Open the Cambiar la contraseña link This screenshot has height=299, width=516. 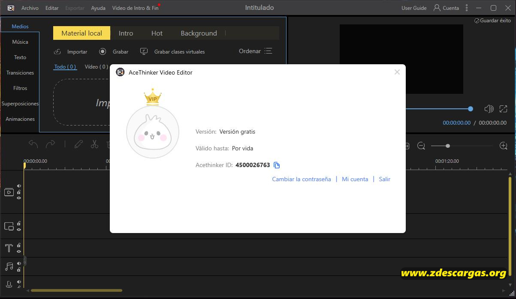pos(302,179)
